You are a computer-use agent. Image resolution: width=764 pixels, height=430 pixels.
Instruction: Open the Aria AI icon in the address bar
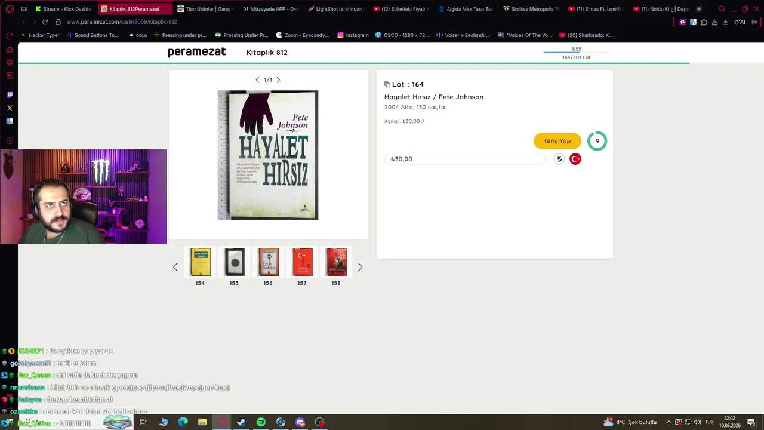[x=740, y=22]
